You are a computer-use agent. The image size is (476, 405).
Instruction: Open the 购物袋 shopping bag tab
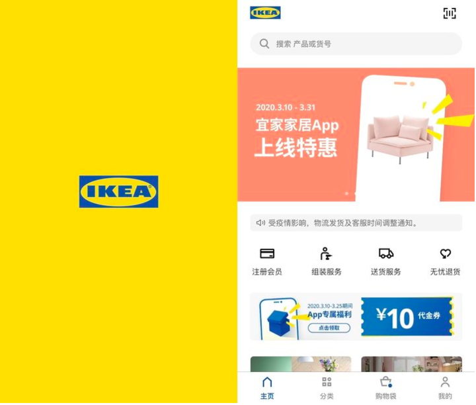(386, 388)
